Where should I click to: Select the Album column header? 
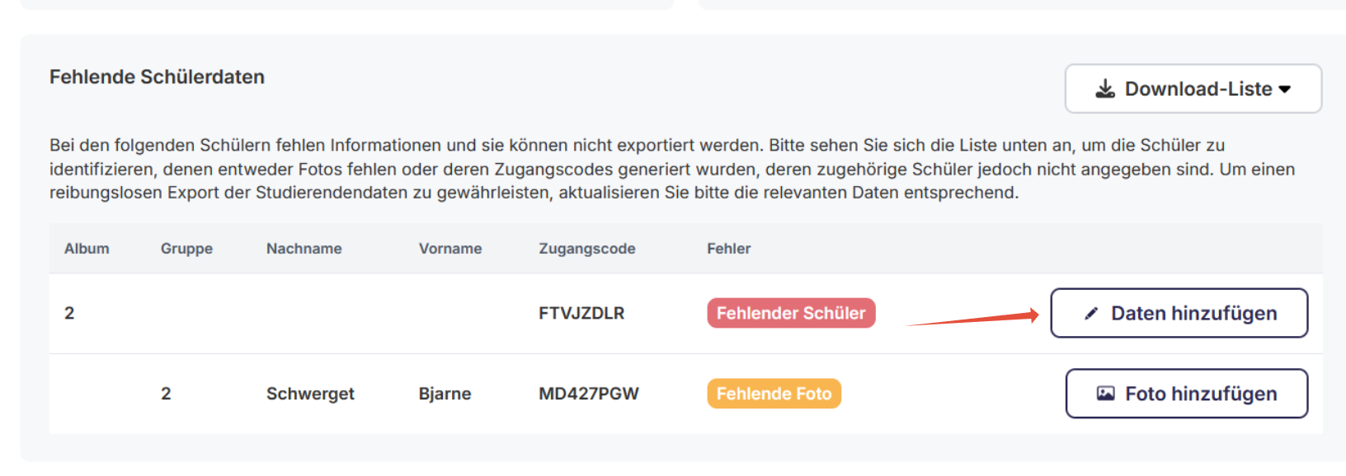(88, 248)
